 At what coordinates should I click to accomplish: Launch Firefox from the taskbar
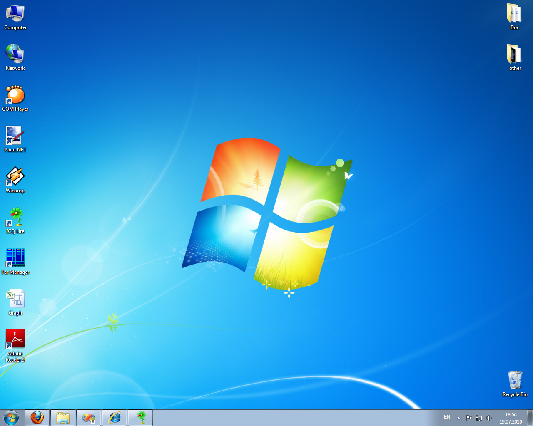(37, 418)
